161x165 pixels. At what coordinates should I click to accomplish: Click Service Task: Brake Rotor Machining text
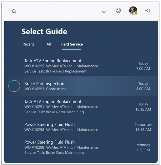pyautogui.click(x=54, y=112)
